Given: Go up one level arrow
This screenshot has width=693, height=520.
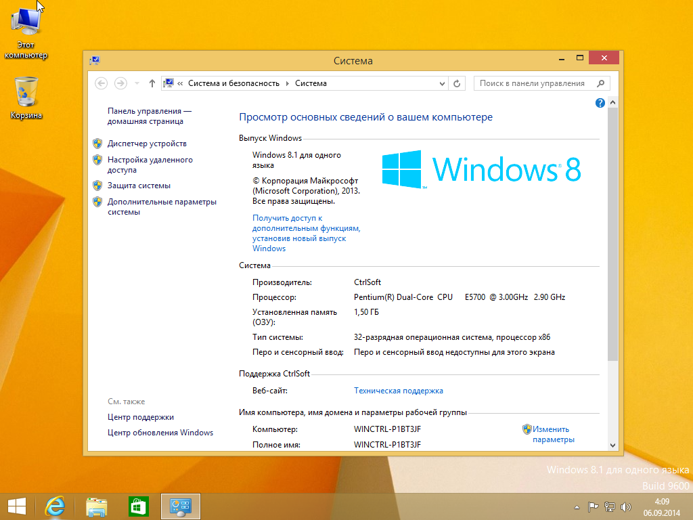Looking at the screenshot, I should pos(152,83).
